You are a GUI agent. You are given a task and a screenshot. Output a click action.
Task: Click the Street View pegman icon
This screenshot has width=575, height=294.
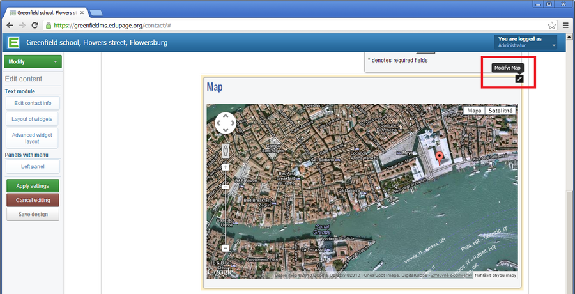[x=226, y=150]
